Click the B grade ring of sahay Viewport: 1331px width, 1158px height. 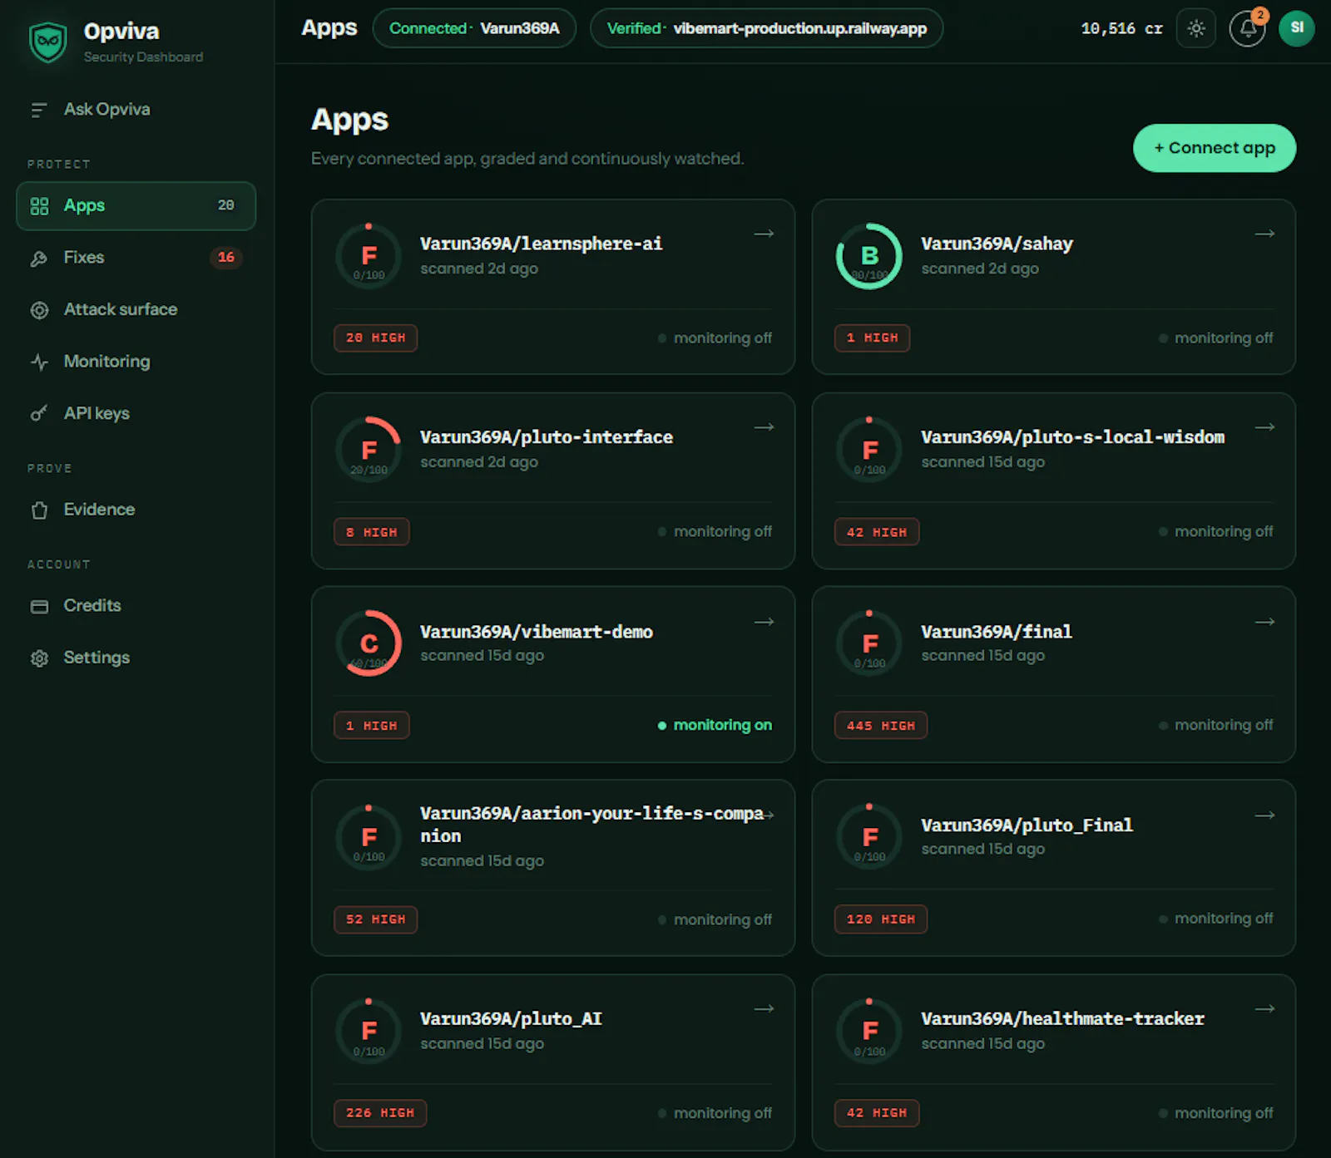point(869,256)
